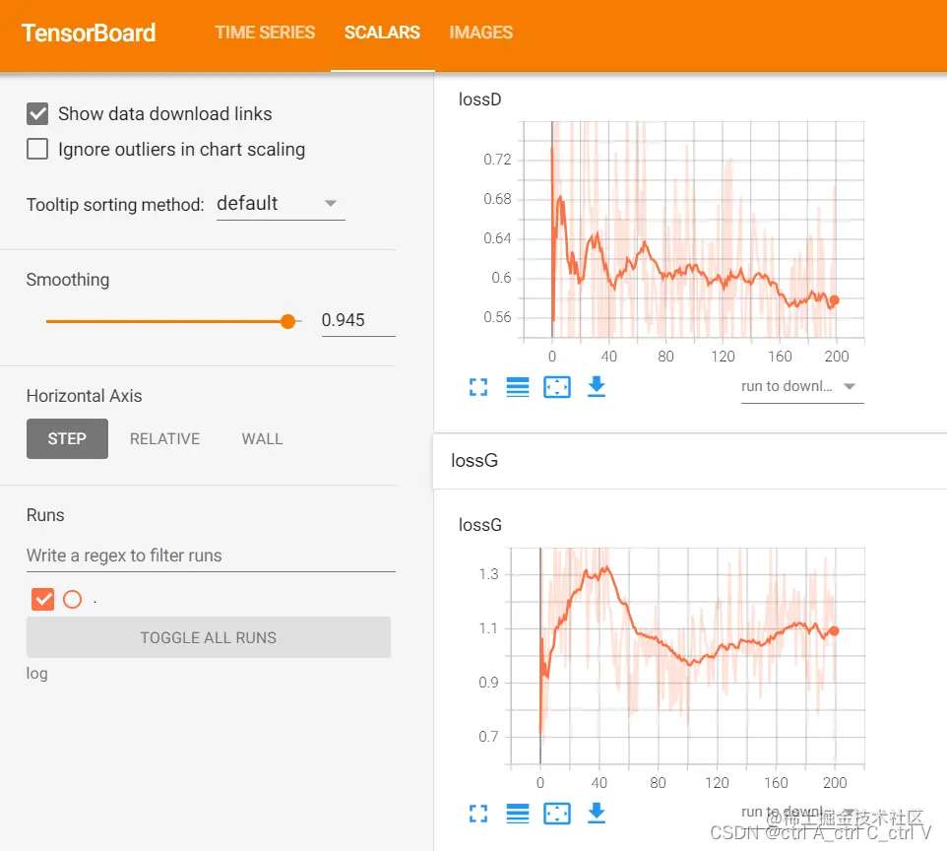The image size is (947, 851).
Task: Click the regex filter runs field
Action: [211, 556]
